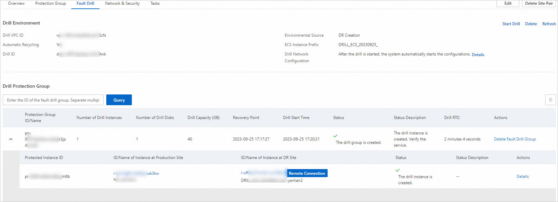Click Delete Fault Drill Group link
Screen dimensions: 558x202
pyautogui.click(x=515, y=139)
